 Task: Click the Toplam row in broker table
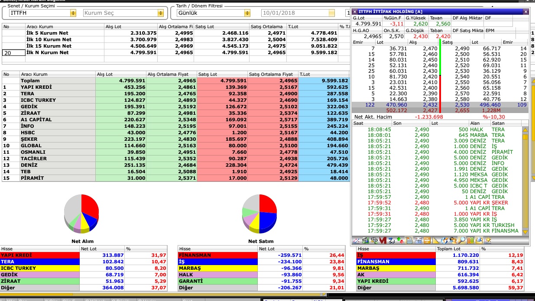pyautogui.click(x=176, y=81)
